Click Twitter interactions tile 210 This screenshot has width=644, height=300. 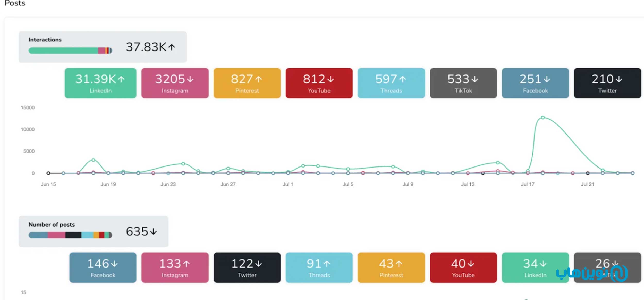coord(607,83)
